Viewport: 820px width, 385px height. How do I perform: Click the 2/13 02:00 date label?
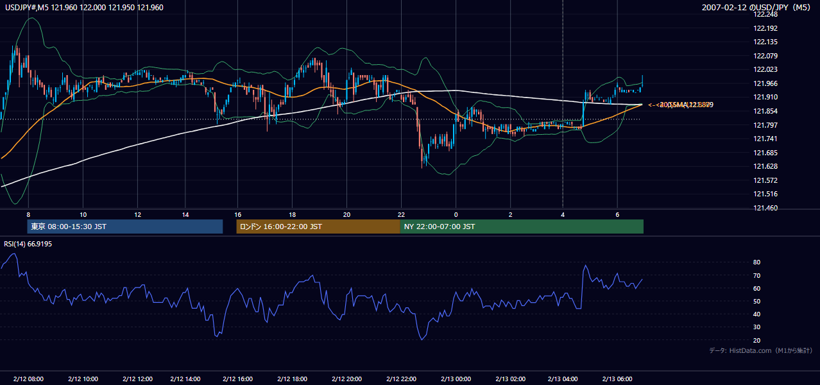511,379
